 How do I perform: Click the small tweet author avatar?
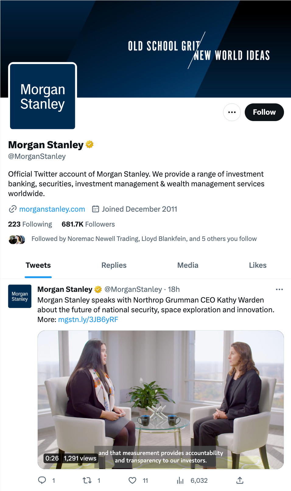20,296
